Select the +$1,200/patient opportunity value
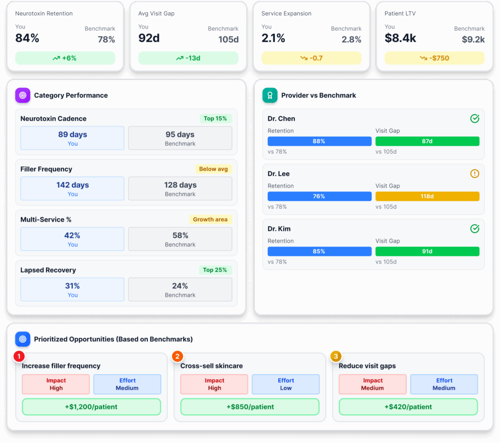 (x=91, y=407)
